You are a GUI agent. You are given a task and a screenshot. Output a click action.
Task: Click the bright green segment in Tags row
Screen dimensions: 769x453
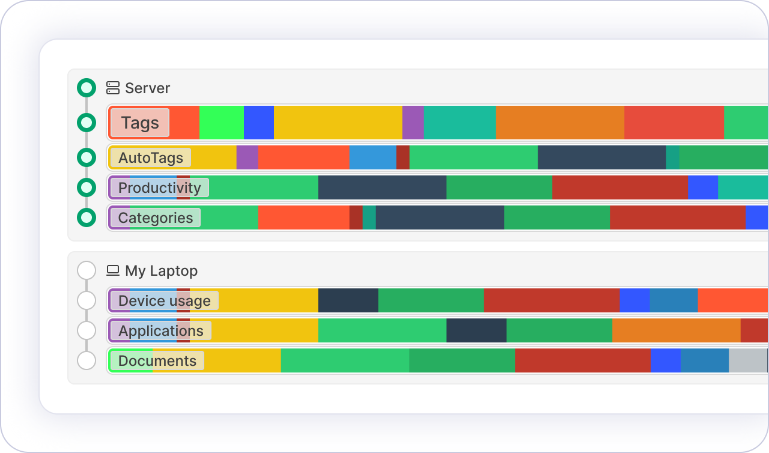pos(221,123)
